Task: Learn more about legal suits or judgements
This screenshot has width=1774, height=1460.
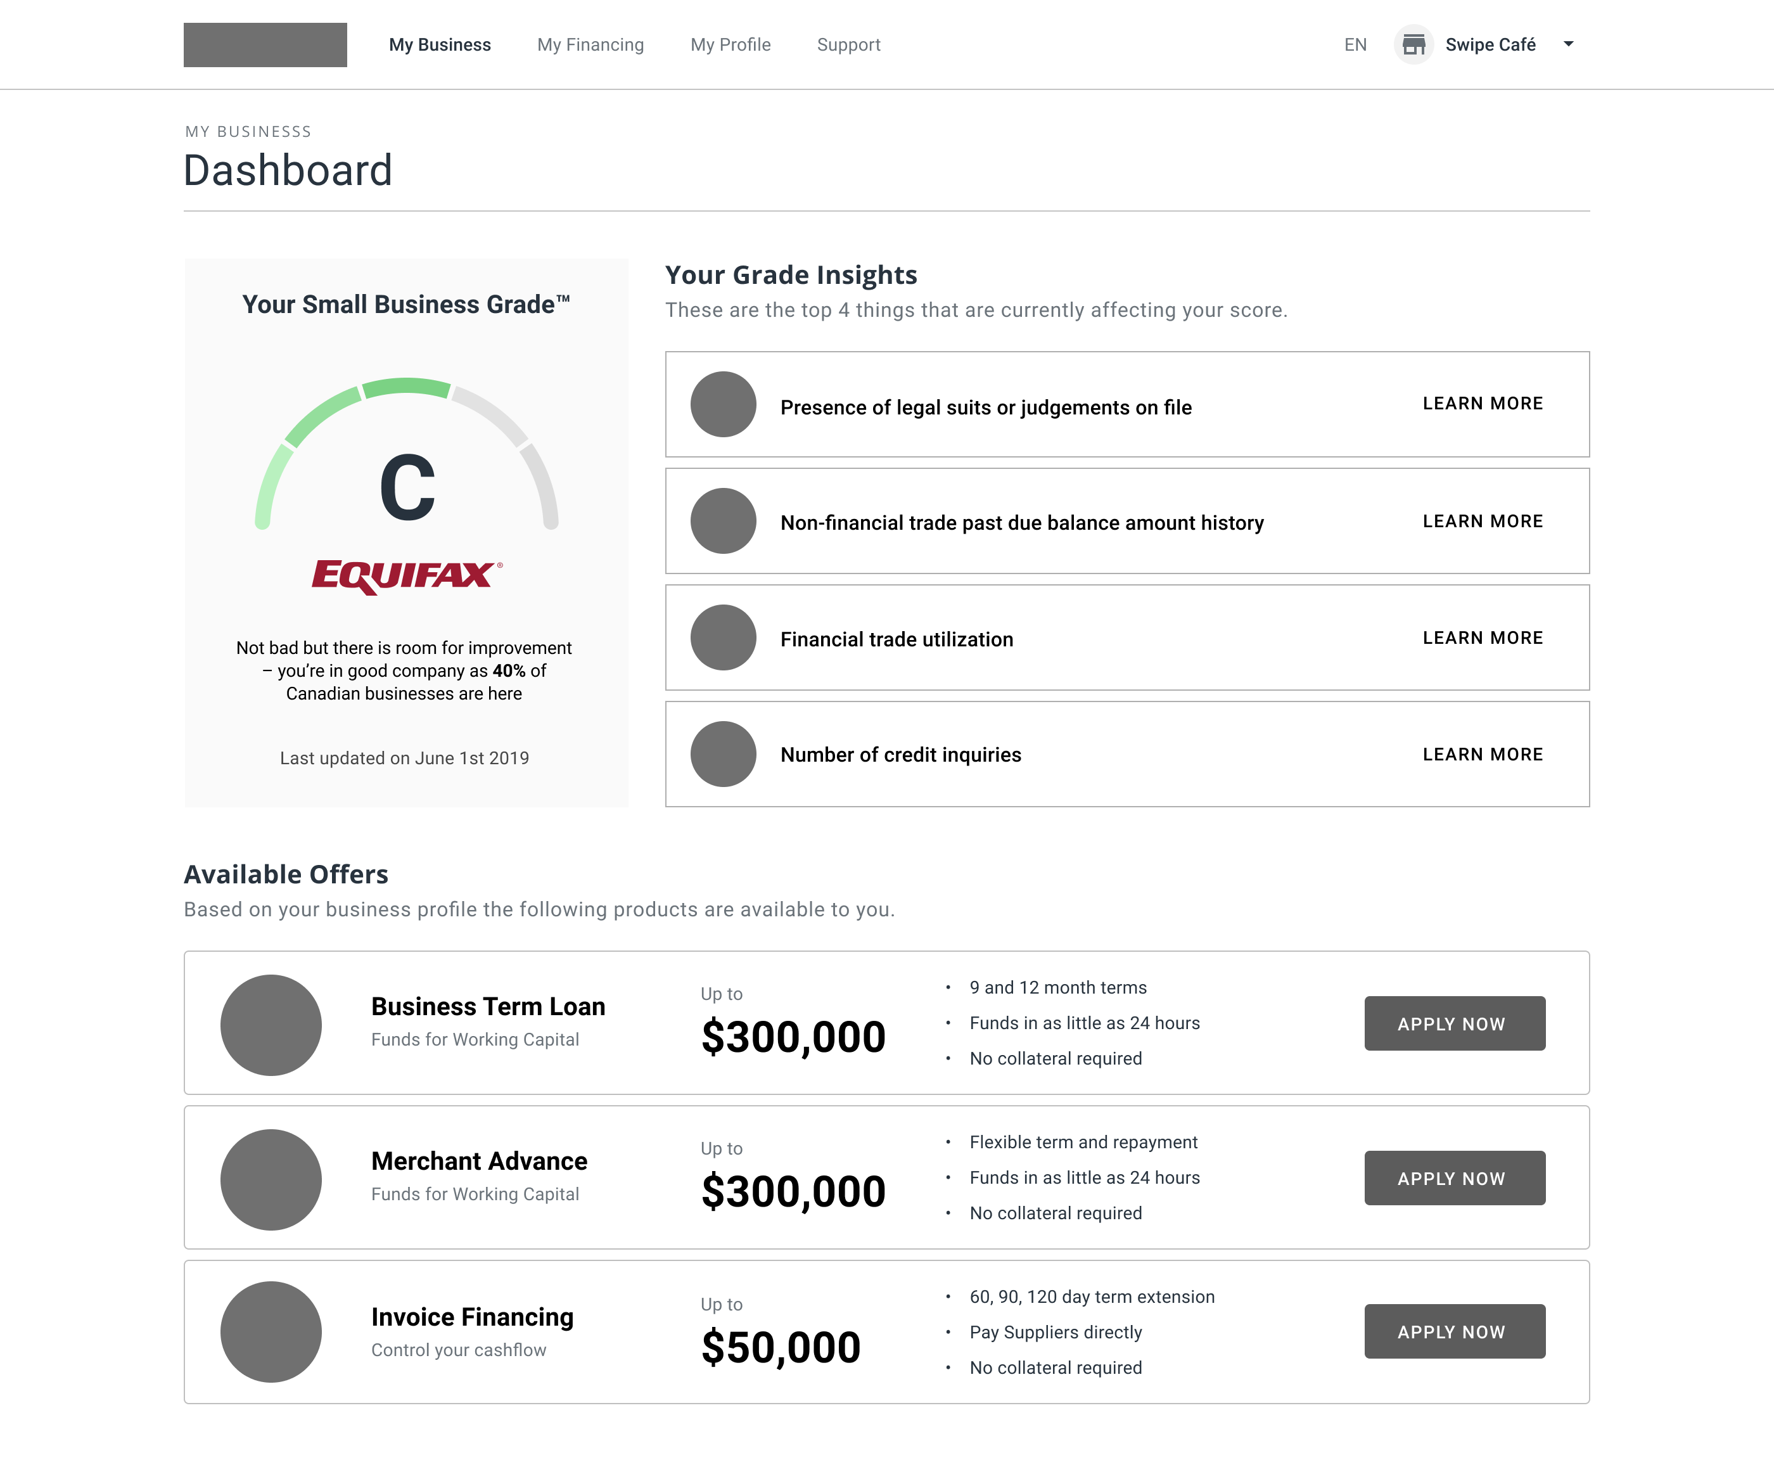Action: (x=1483, y=404)
